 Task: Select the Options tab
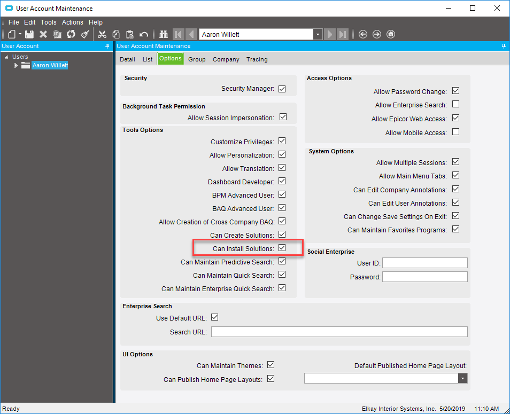pos(171,58)
